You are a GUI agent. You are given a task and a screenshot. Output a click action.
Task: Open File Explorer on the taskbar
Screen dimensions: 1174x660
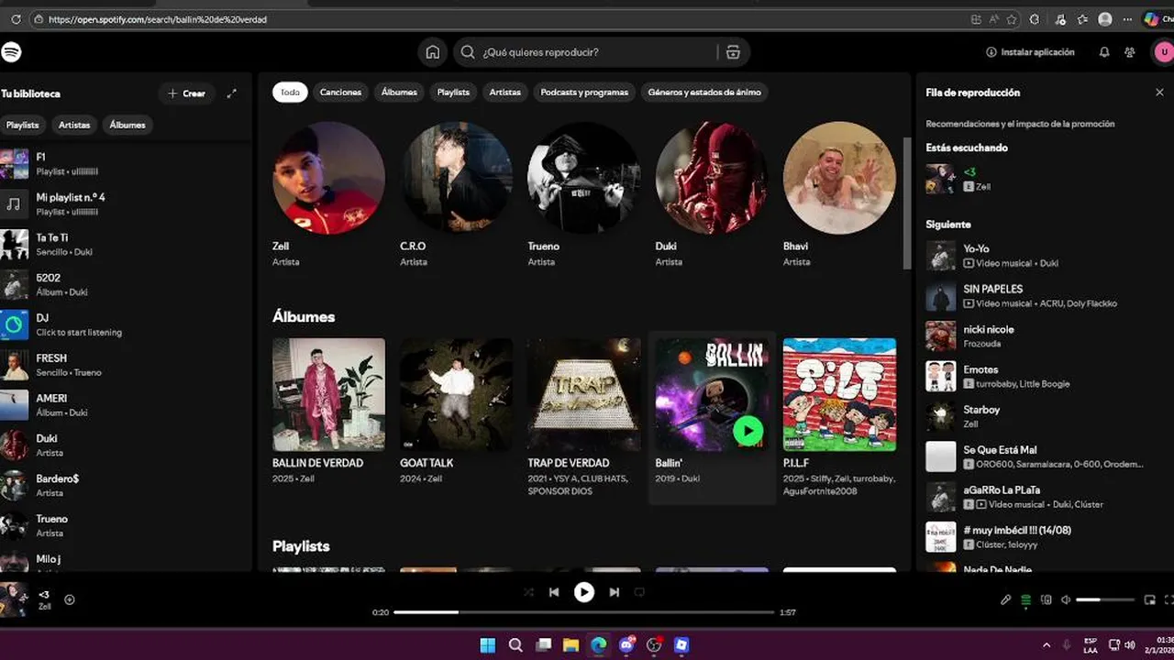click(x=570, y=645)
